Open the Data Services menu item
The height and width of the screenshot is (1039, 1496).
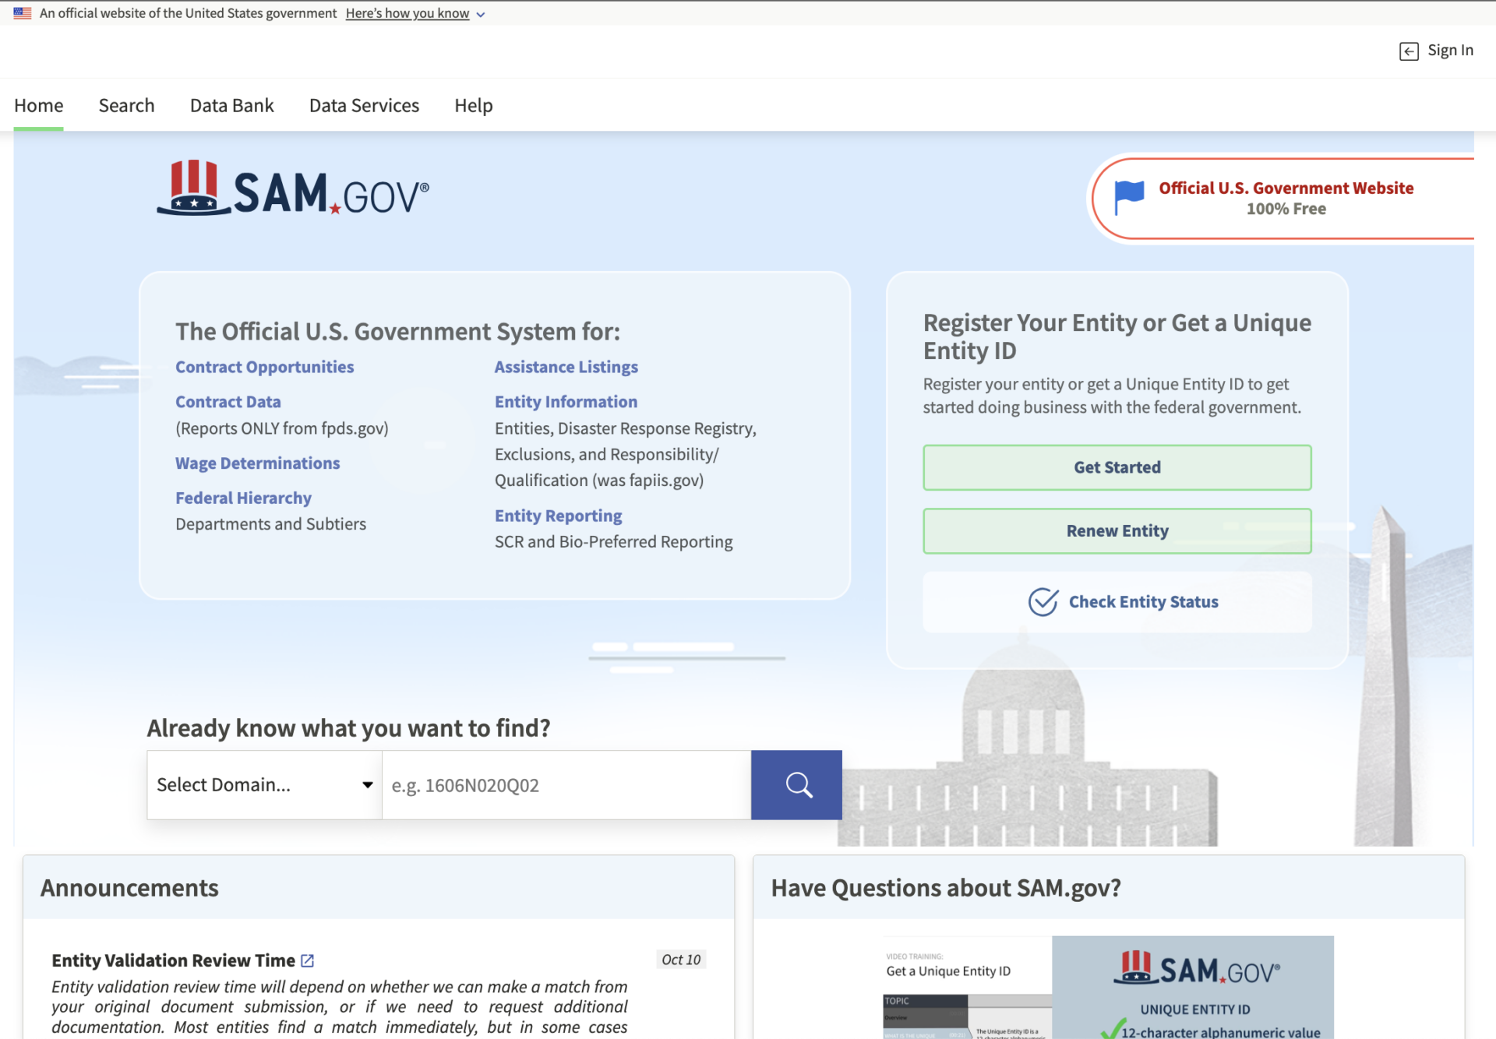pos(364,105)
